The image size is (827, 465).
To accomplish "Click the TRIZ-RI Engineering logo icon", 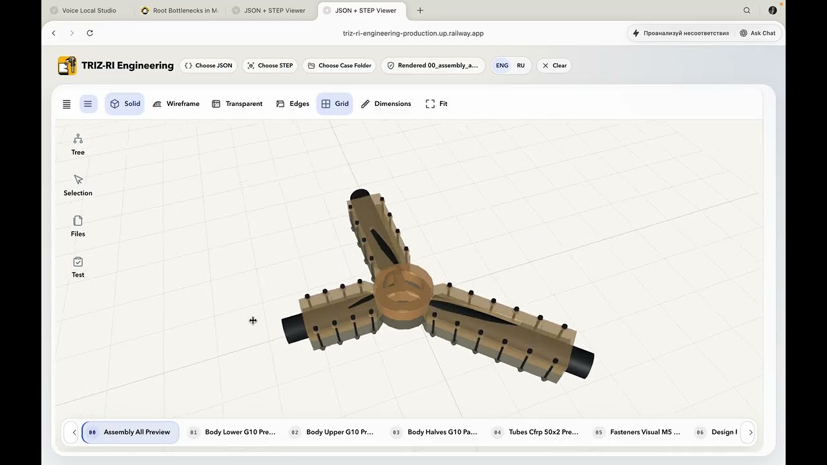I will pyautogui.click(x=67, y=65).
